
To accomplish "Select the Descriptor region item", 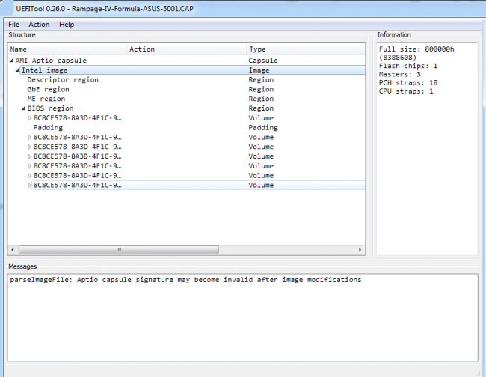I will pos(63,80).
